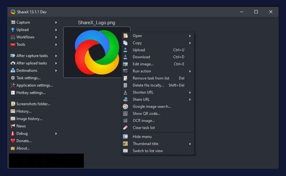
Task: Click the Image history icon
Action: [x=13, y=119]
